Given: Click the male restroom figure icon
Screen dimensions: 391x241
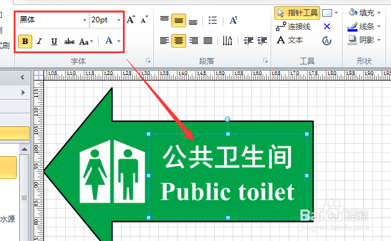Looking at the screenshot, I should (129, 172).
